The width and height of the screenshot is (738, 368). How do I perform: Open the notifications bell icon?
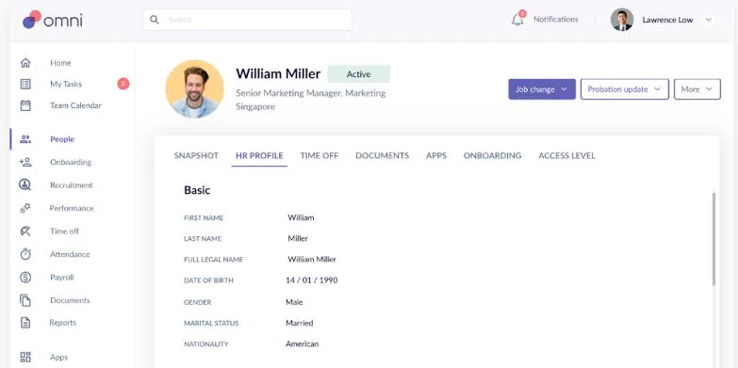click(x=517, y=20)
